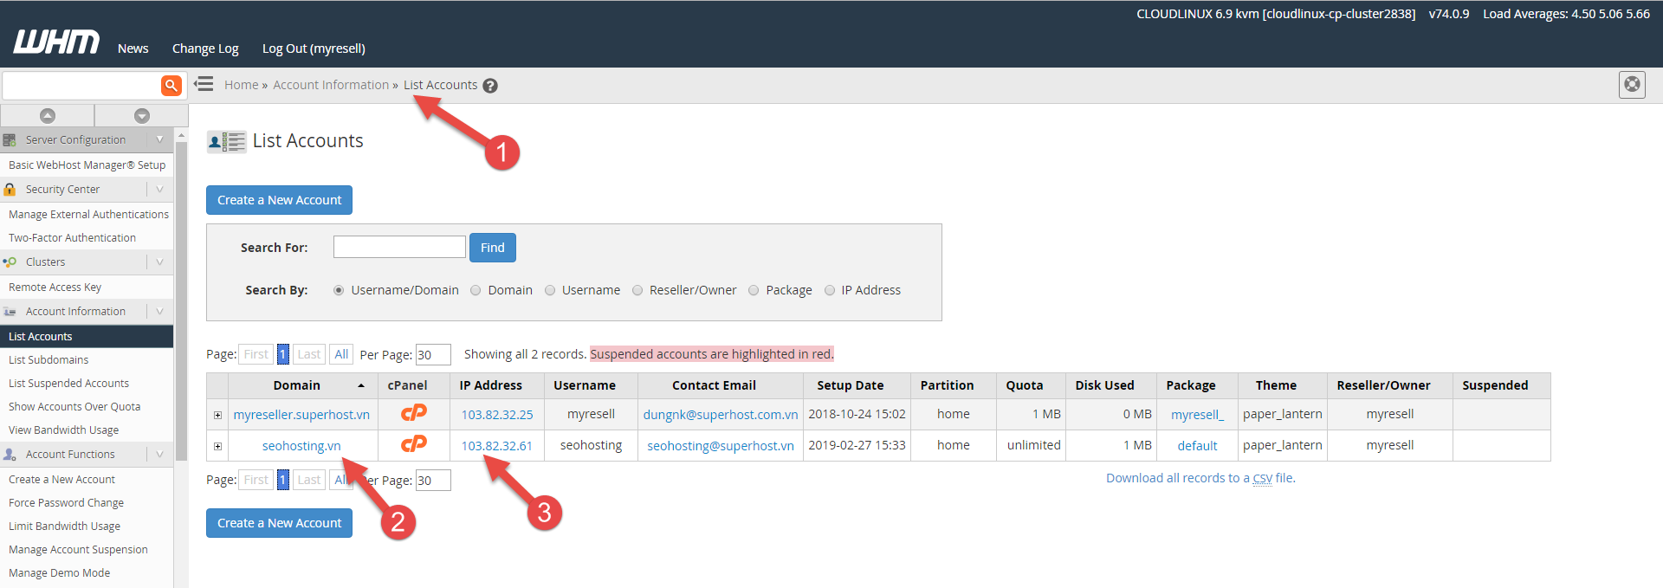Open the List Accounts help question icon
Viewport: 1663px width, 588px height.
coord(490,86)
